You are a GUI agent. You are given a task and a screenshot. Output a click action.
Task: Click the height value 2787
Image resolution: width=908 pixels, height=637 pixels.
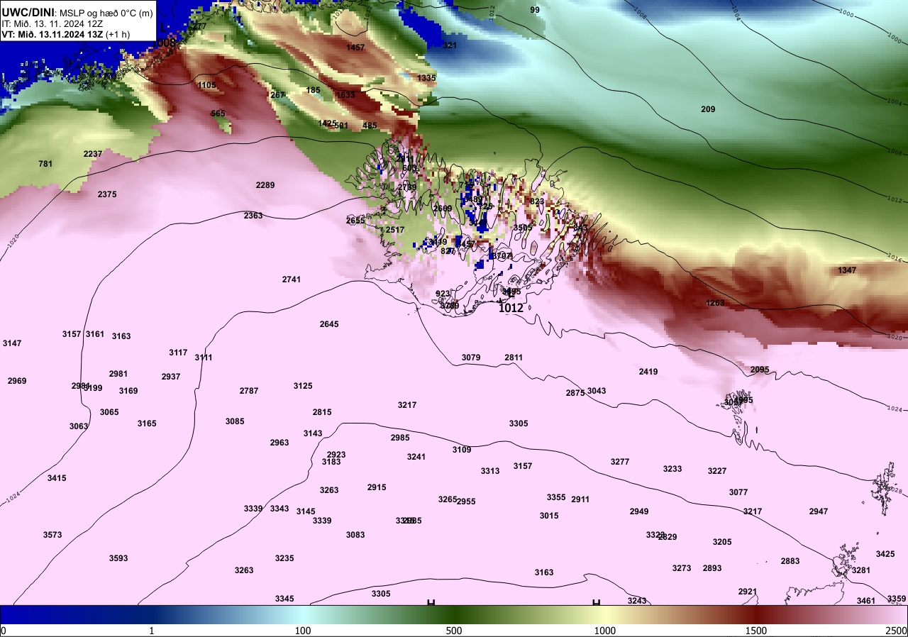(x=249, y=391)
